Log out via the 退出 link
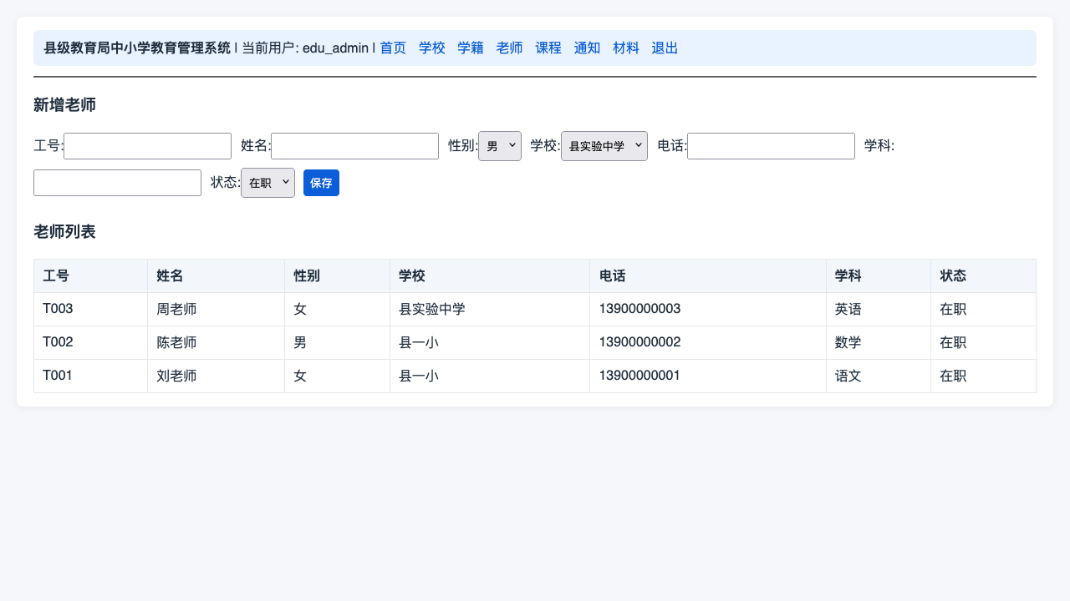The width and height of the screenshot is (1070, 601). point(665,48)
